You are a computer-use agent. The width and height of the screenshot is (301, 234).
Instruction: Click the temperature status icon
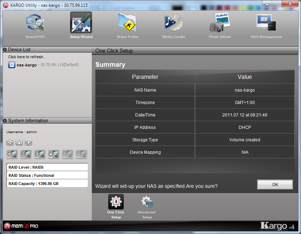(x=19, y=142)
